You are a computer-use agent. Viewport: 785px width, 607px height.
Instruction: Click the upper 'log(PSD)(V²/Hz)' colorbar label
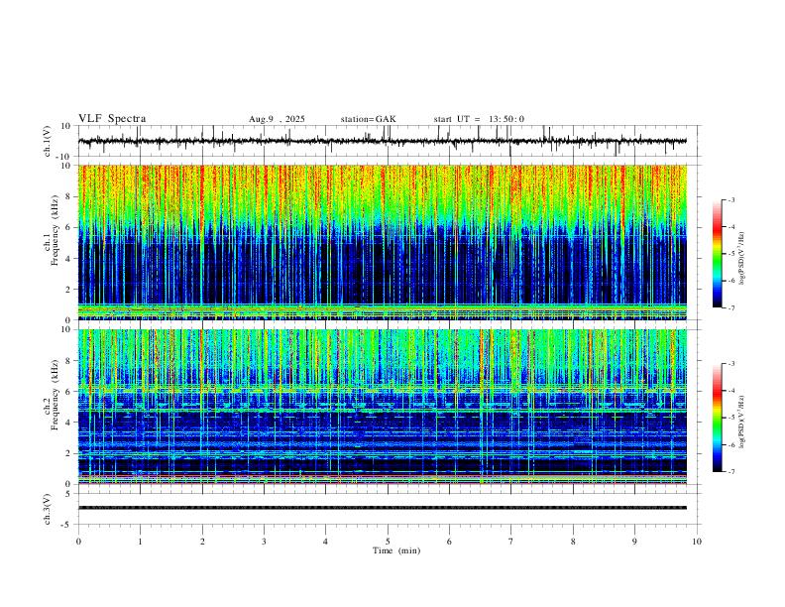tap(742, 258)
